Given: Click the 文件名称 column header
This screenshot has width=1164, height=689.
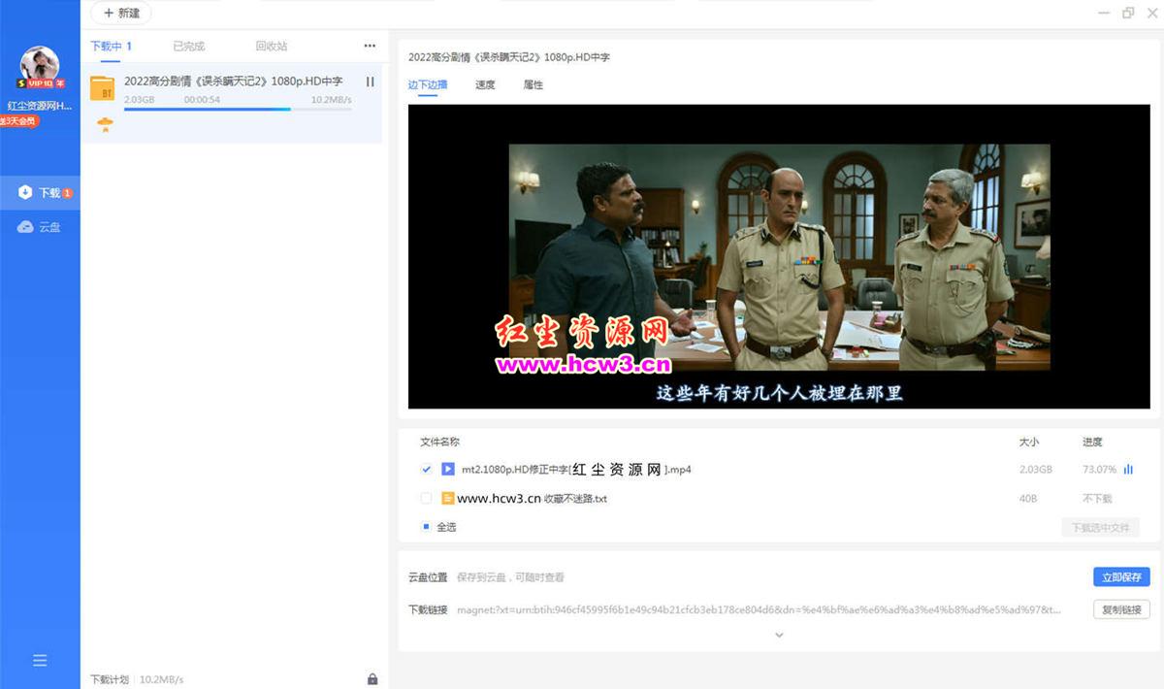Looking at the screenshot, I should (439, 443).
